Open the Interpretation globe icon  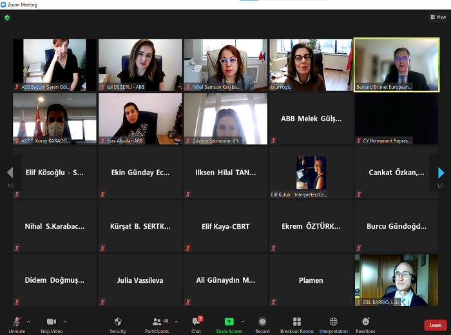point(333,322)
